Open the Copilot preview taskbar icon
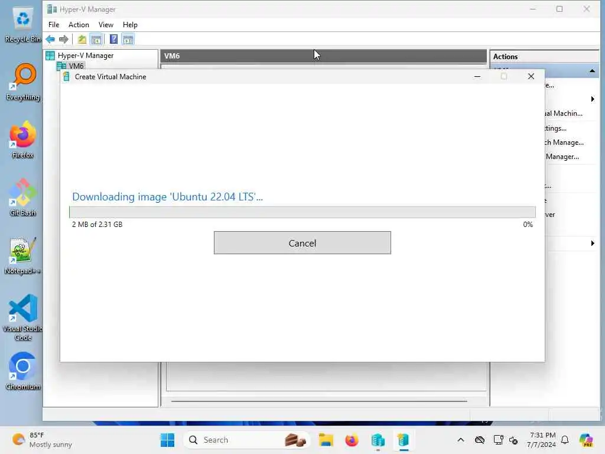605x454 pixels. [586, 440]
